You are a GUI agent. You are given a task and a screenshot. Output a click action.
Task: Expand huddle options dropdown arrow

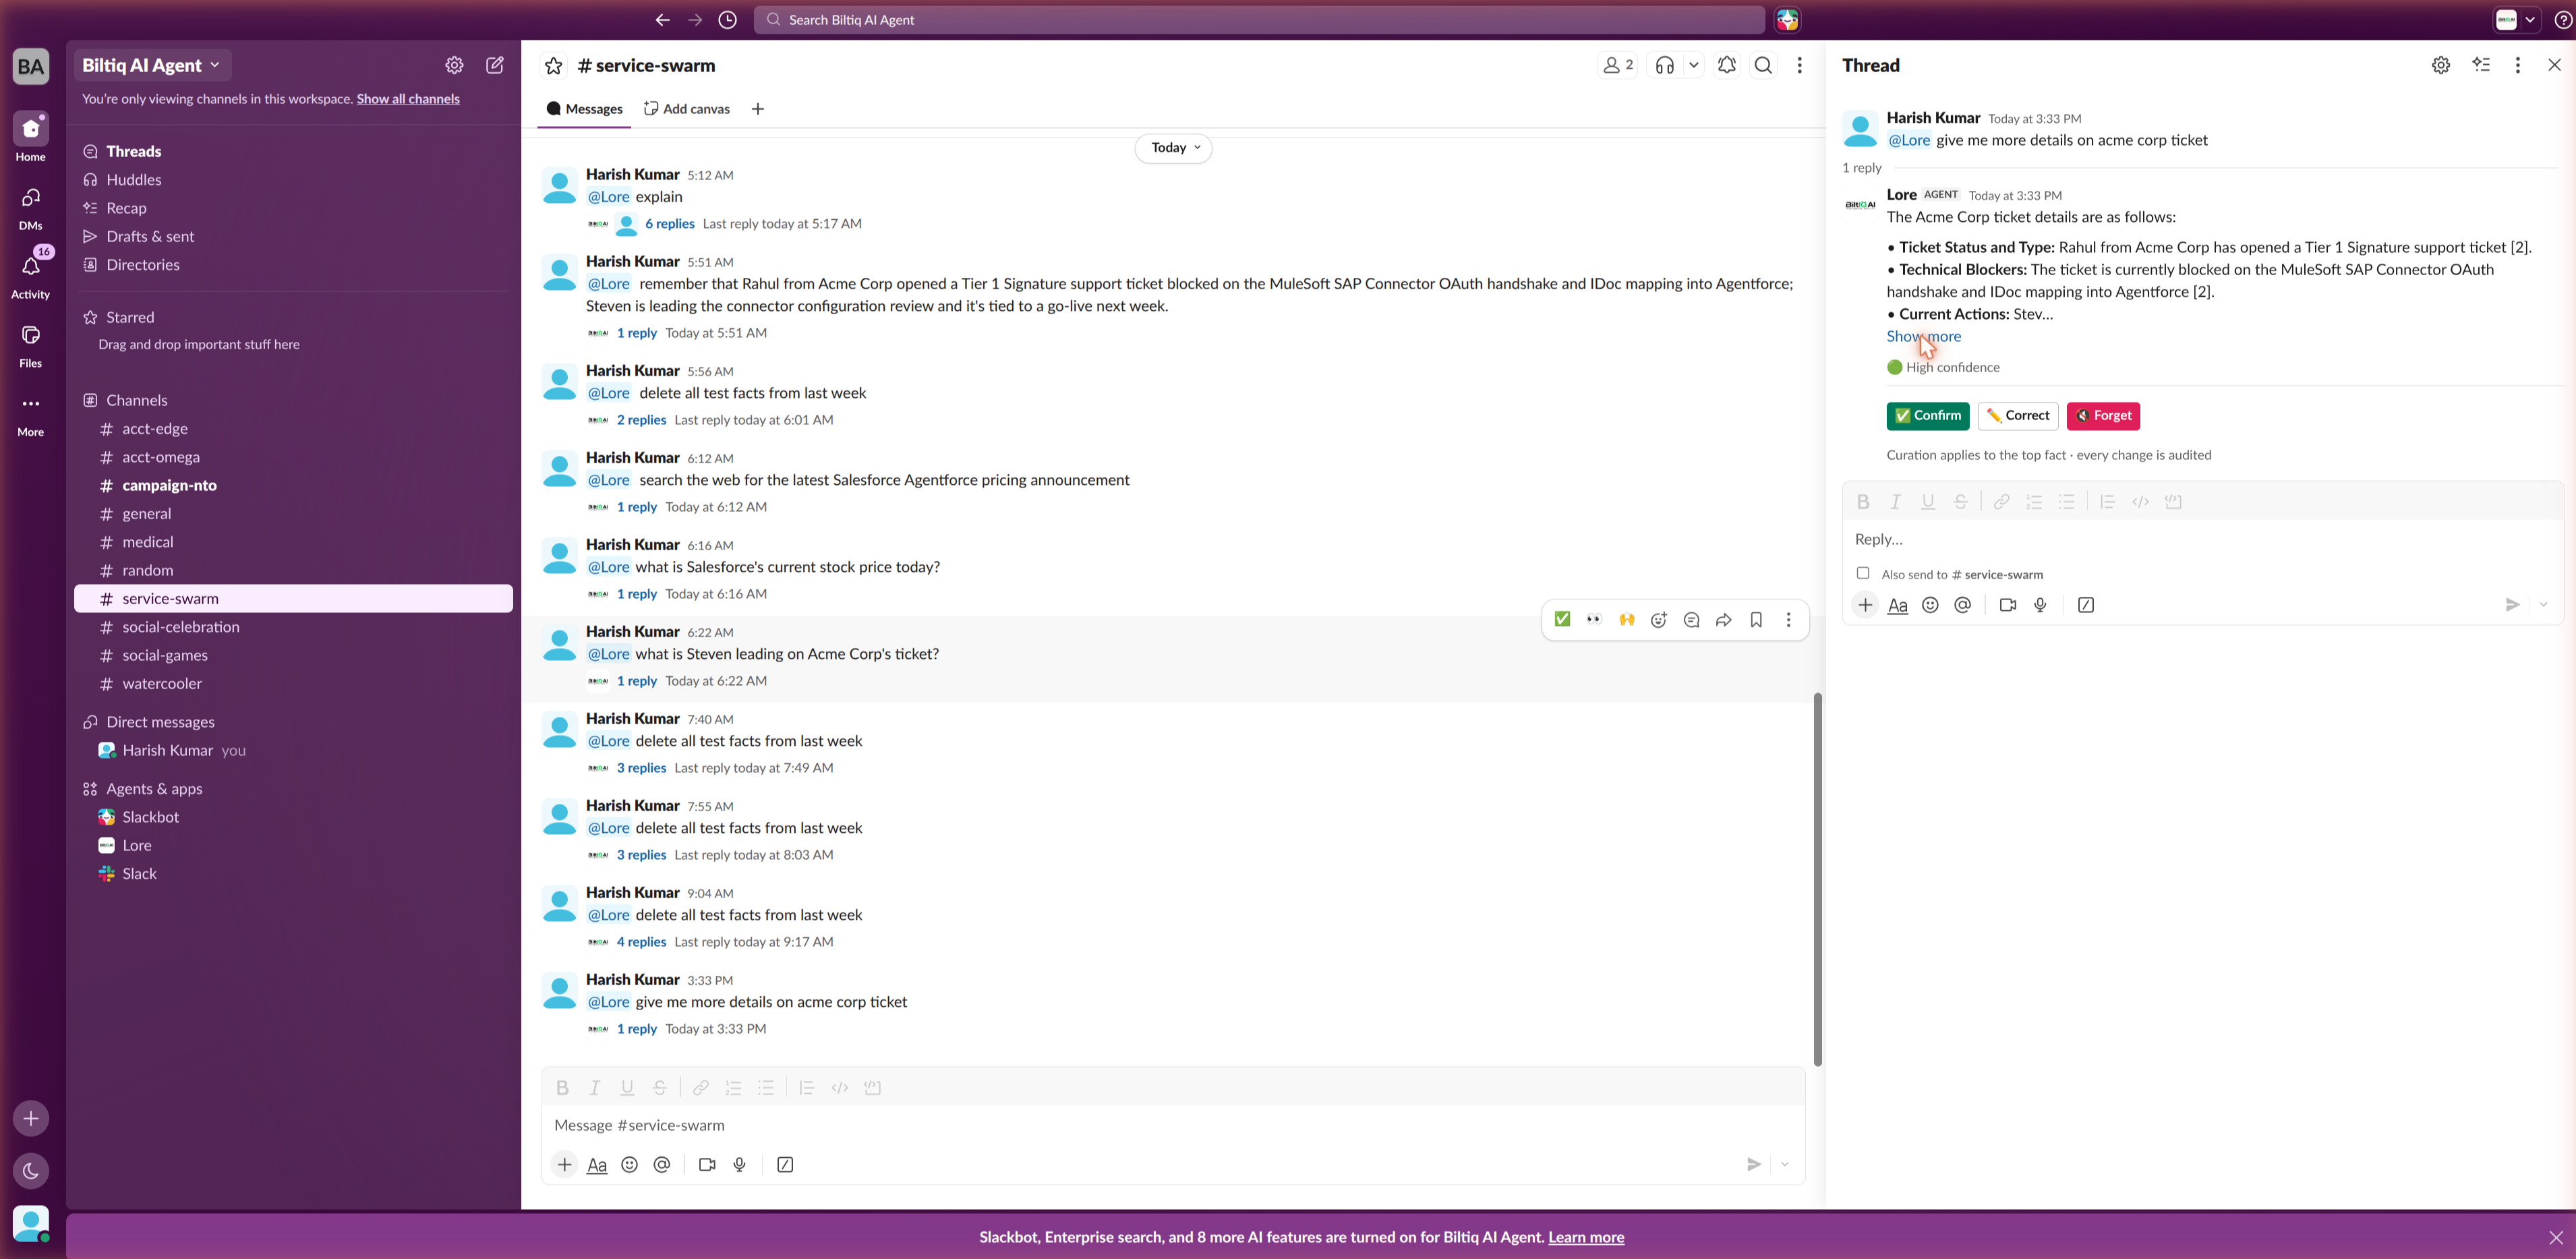(x=1694, y=65)
